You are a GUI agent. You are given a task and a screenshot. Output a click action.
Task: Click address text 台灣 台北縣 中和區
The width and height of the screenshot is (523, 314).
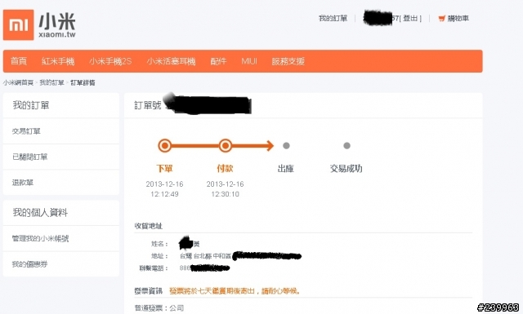tap(205, 256)
